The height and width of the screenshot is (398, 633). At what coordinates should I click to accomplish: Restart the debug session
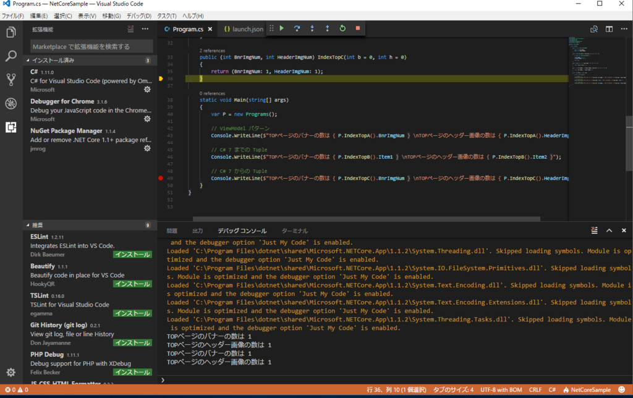coord(342,28)
